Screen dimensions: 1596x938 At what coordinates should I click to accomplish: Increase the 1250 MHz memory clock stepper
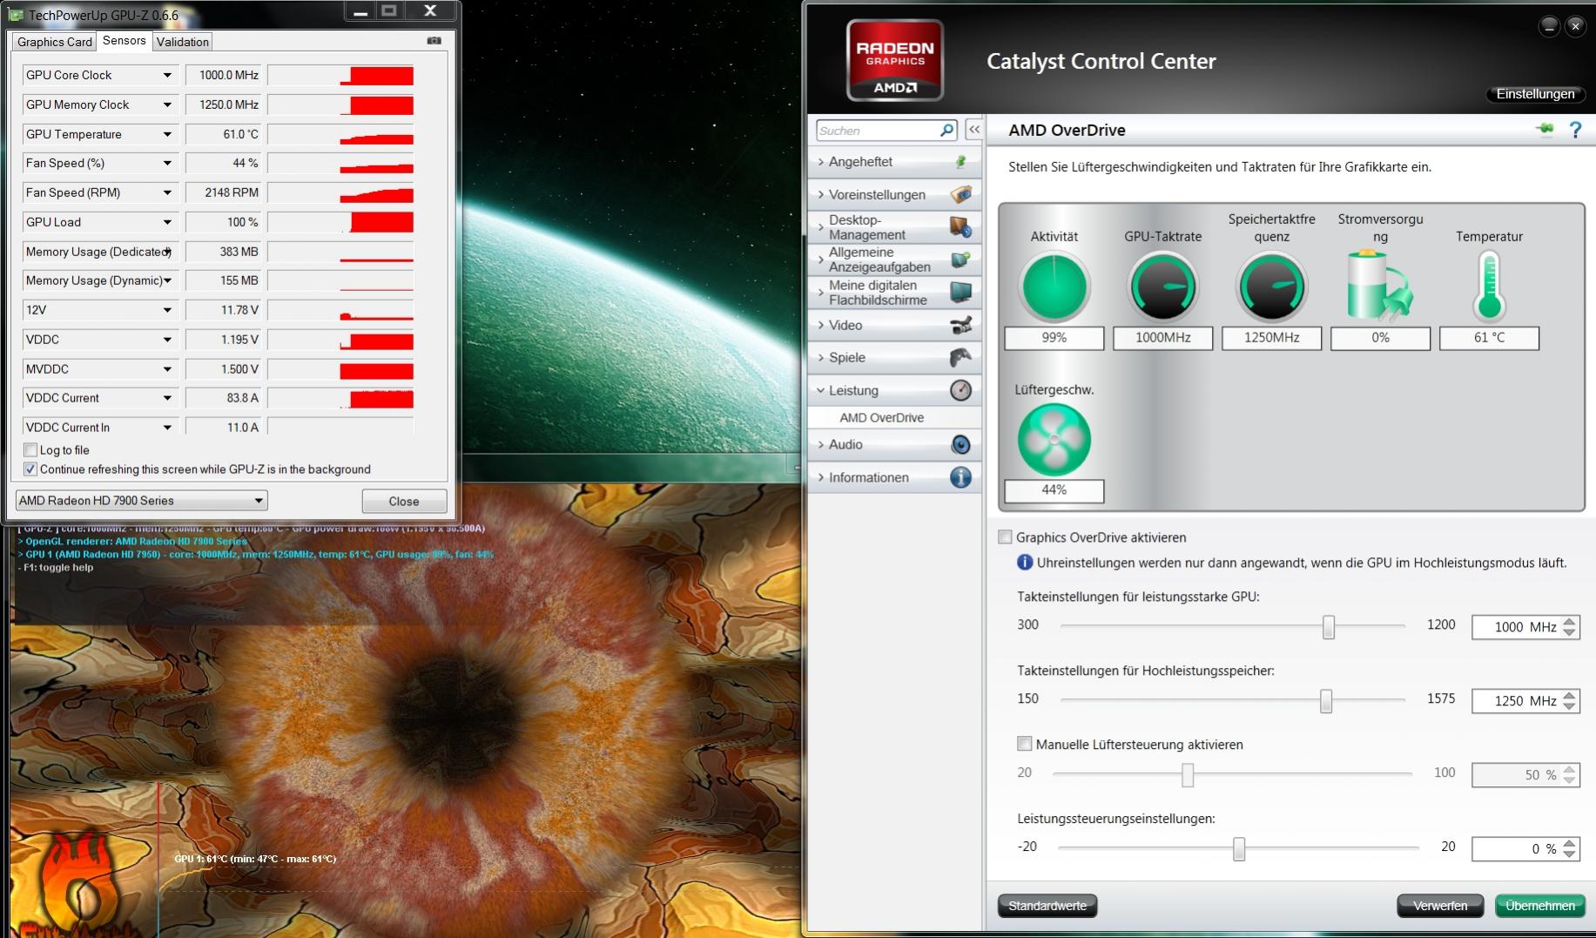pyautogui.click(x=1570, y=696)
